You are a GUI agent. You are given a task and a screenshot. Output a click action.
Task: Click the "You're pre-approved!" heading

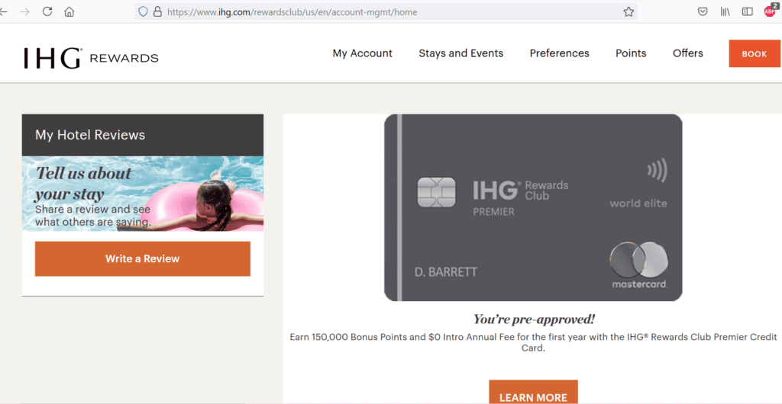[x=534, y=319]
